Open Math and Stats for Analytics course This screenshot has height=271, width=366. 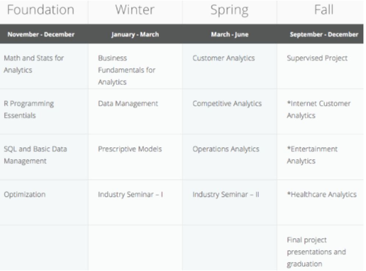pyautogui.click(x=34, y=64)
